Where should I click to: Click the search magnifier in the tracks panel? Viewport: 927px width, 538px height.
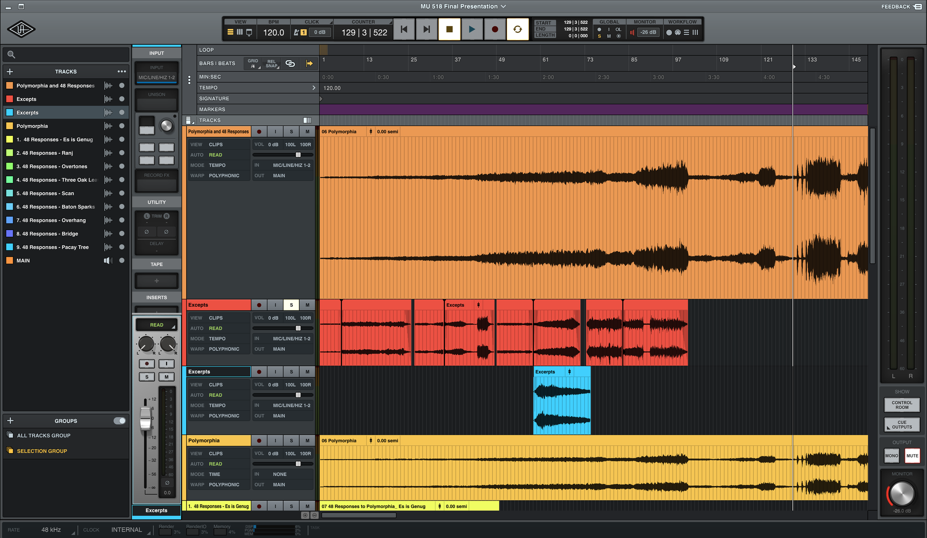pyautogui.click(x=11, y=55)
